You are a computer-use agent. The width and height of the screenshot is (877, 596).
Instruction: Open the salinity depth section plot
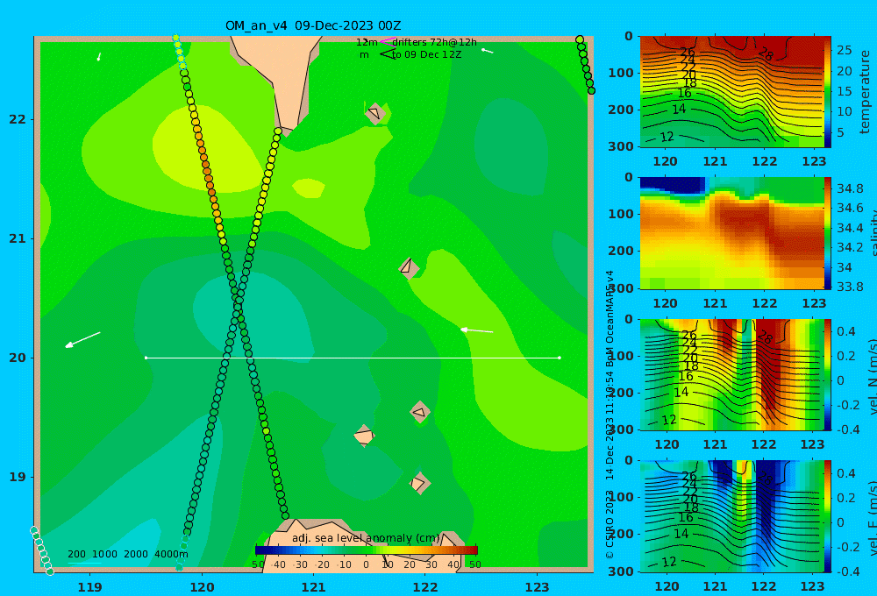tap(731, 233)
